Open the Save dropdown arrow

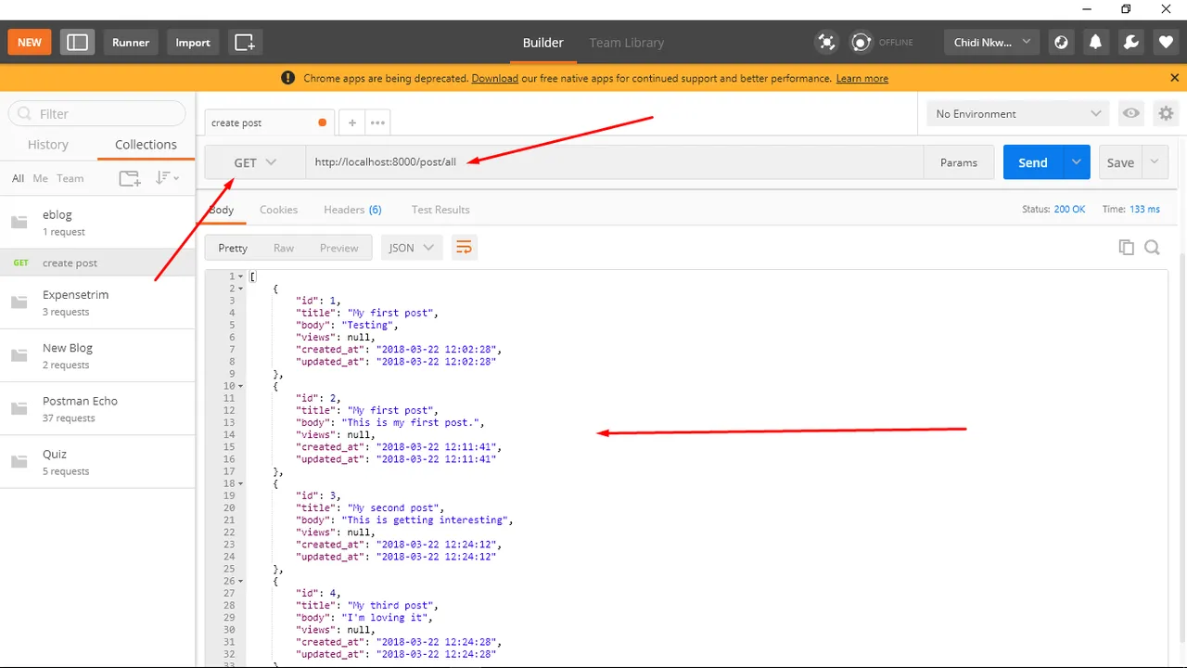pyautogui.click(x=1155, y=162)
